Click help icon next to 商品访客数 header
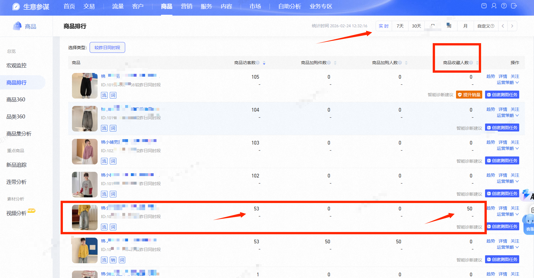 coord(258,63)
